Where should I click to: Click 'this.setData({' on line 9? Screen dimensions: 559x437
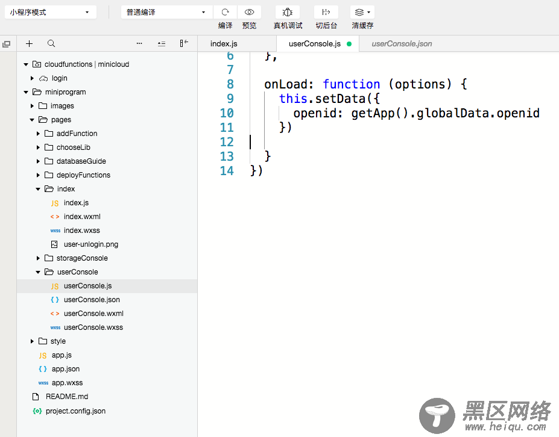tap(330, 99)
